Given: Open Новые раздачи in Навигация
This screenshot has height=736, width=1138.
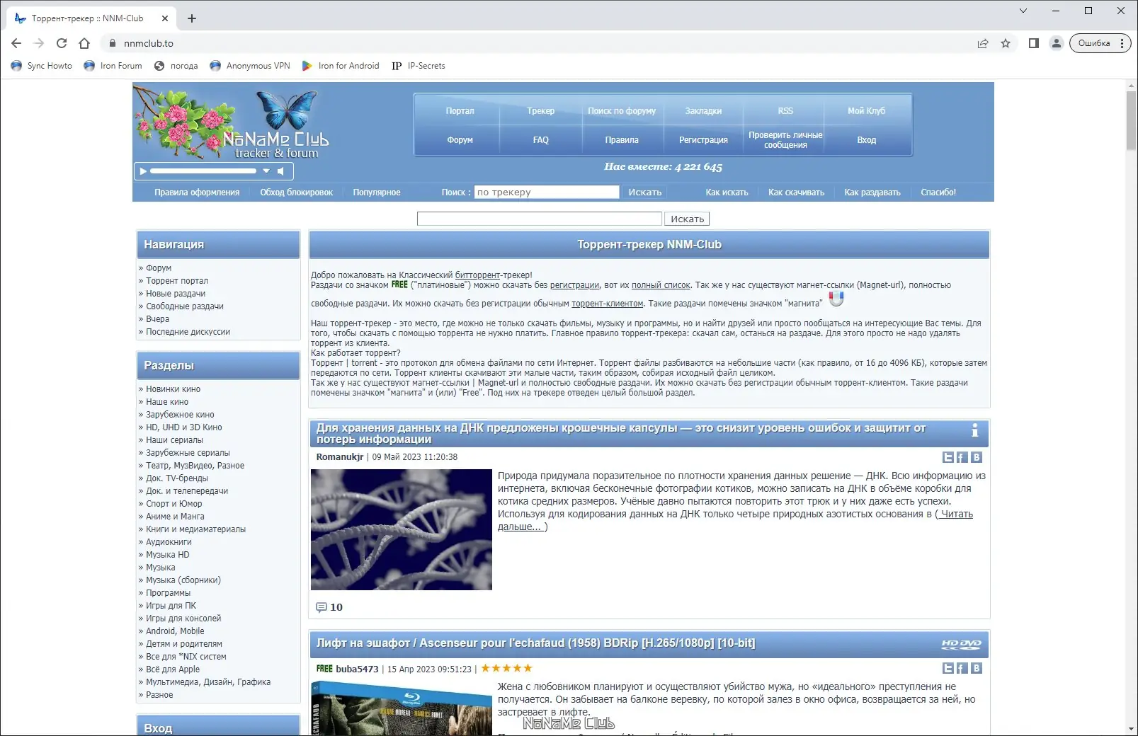Looking at the screenshot, I should 176,294.
